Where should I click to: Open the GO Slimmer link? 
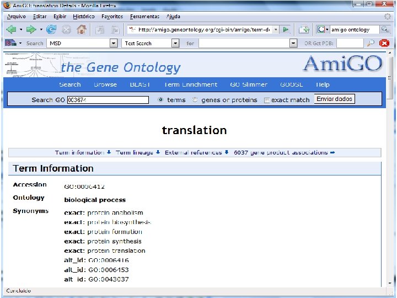click(249, 84)
